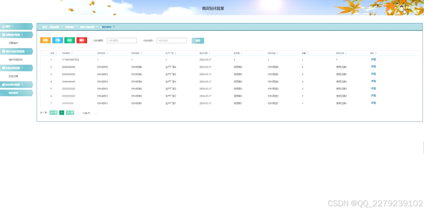Click the 耗材库存管理 sidebar icon

pyautogui.click(x=4, y=84)
